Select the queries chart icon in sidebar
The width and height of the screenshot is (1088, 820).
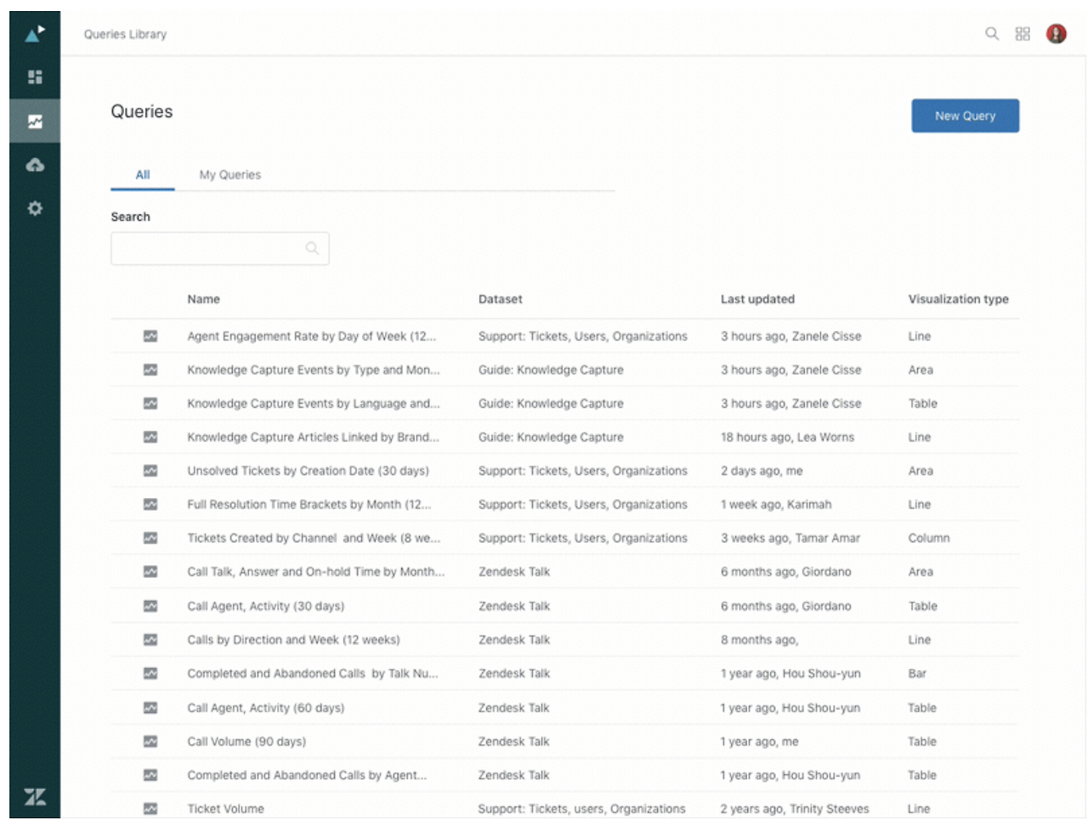[x=35, y=122]
